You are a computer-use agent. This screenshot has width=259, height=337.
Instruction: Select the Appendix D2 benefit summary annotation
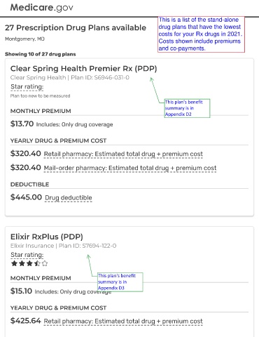(187, 108)
